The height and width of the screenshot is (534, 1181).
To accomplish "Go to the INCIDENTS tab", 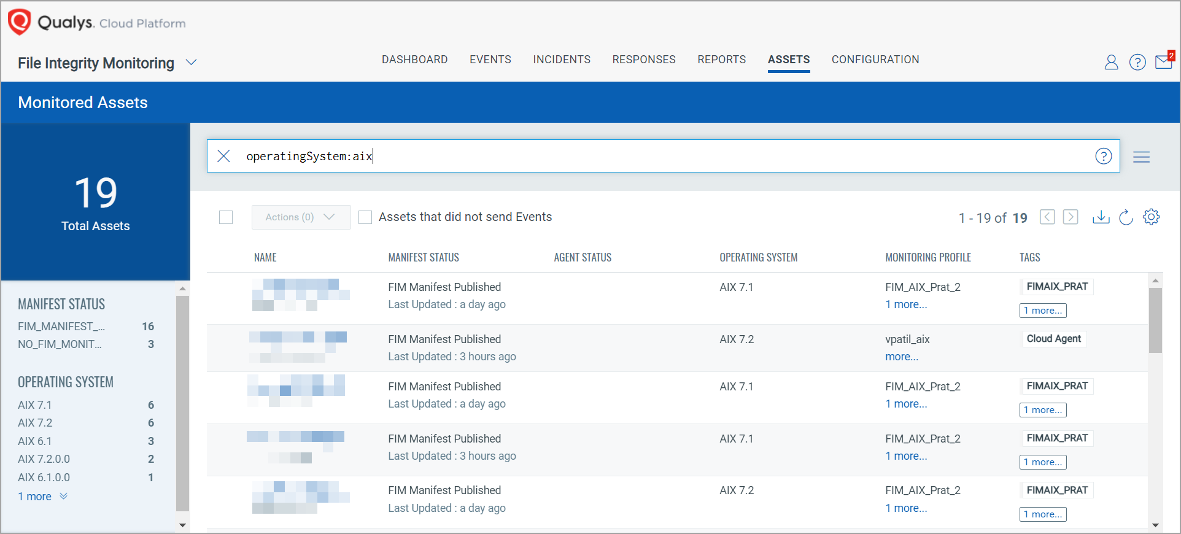I will coord(562,60).
